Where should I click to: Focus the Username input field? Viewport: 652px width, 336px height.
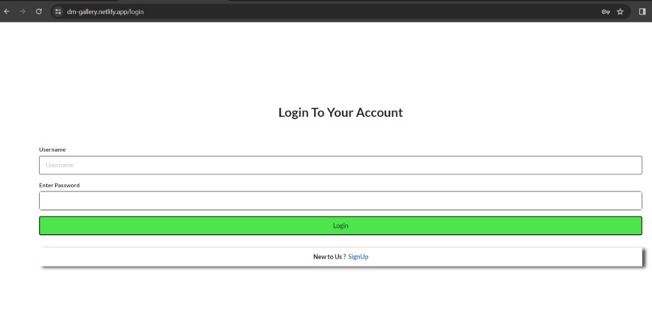(341, 165)
